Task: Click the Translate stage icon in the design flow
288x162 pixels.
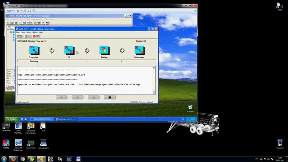Action: [34, 50]
